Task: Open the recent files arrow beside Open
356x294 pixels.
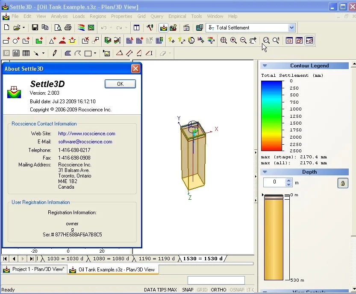Action: coord(24,28)
